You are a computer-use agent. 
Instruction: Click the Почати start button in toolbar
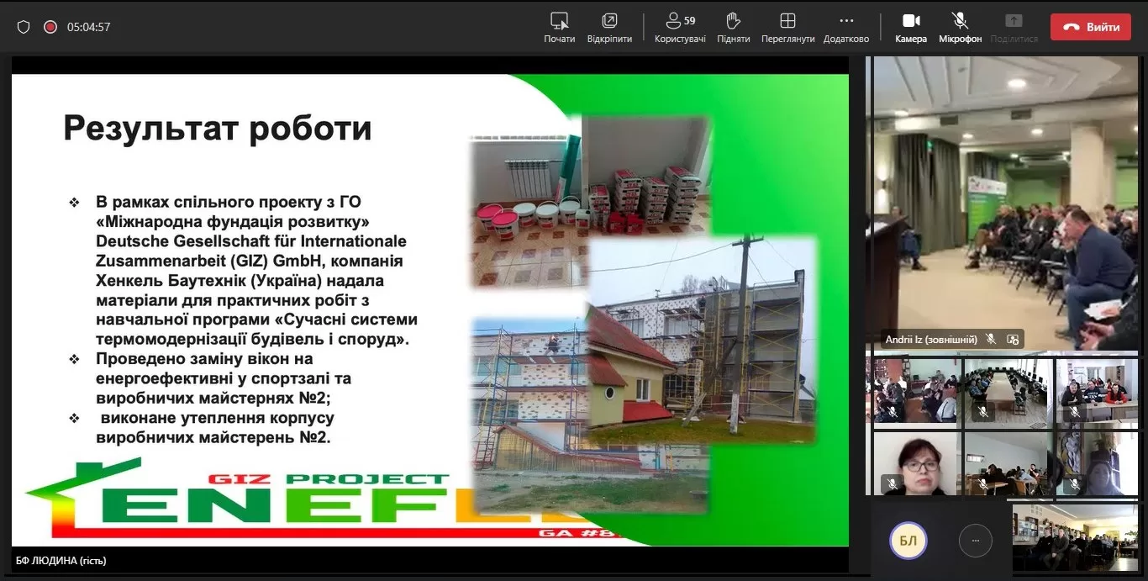559,27
